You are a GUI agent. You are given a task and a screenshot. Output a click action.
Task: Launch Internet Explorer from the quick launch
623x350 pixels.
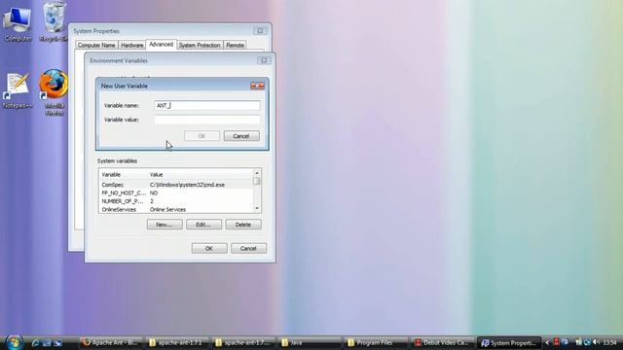click(35, 343)
